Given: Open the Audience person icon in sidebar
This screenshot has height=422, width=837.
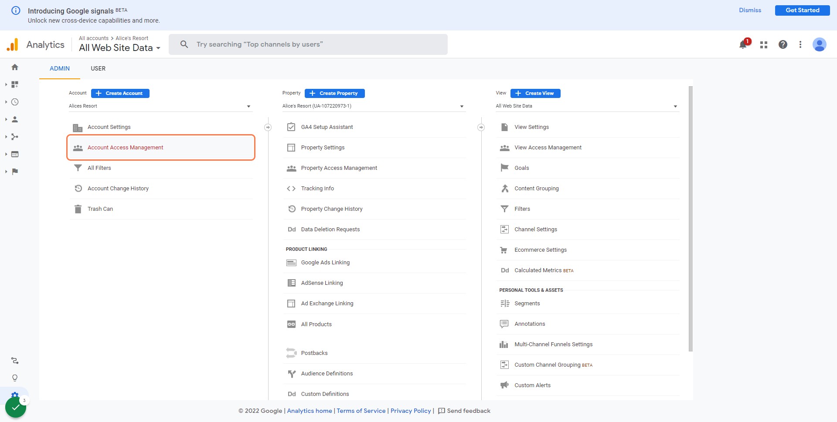Looking at the screenshot, I should point(15,119).
